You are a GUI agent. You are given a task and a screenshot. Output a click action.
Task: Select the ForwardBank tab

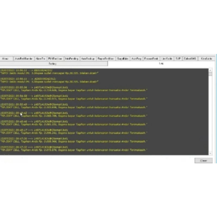point(151,58)
